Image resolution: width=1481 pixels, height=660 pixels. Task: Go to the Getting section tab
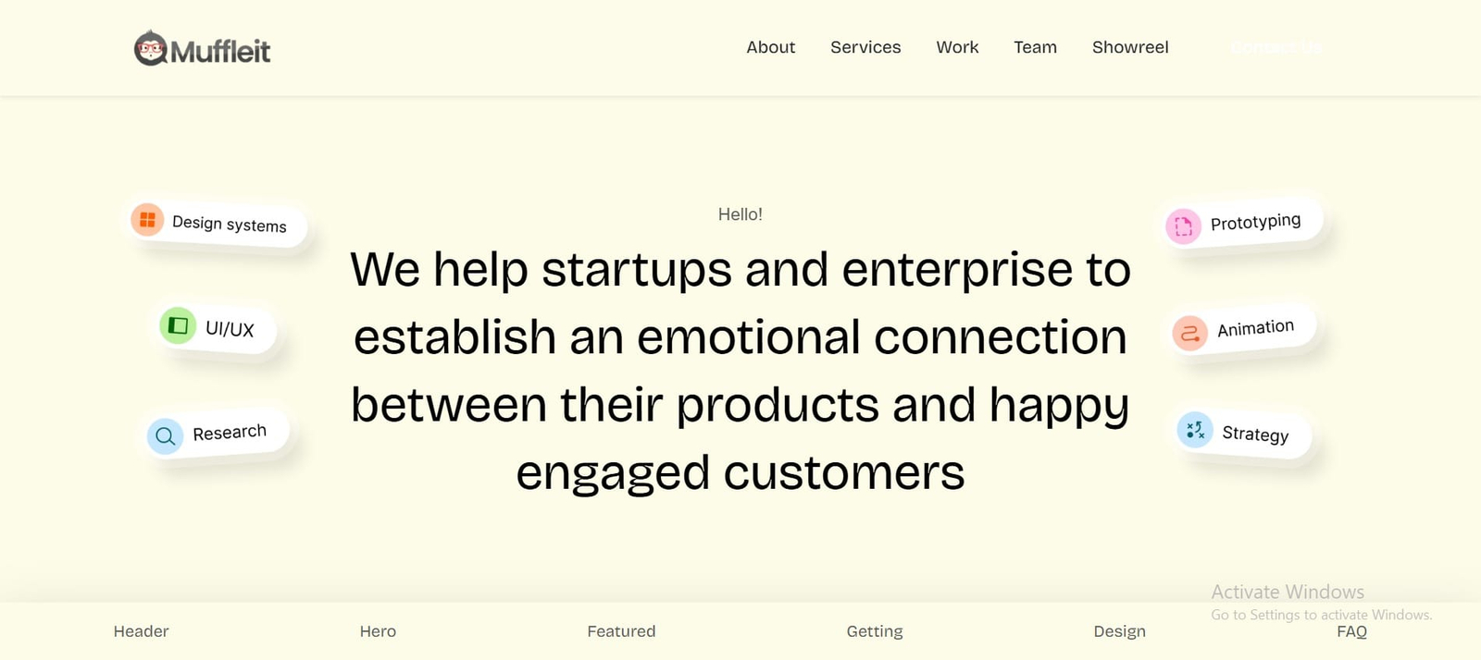pos(875,631)
